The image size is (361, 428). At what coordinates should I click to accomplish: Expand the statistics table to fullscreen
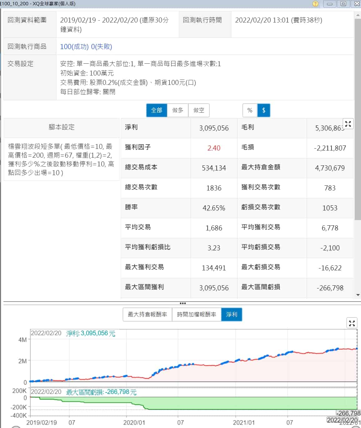pos(348,124)
